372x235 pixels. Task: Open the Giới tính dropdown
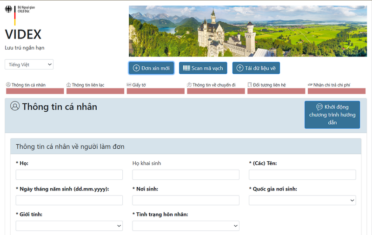(69, 226)
